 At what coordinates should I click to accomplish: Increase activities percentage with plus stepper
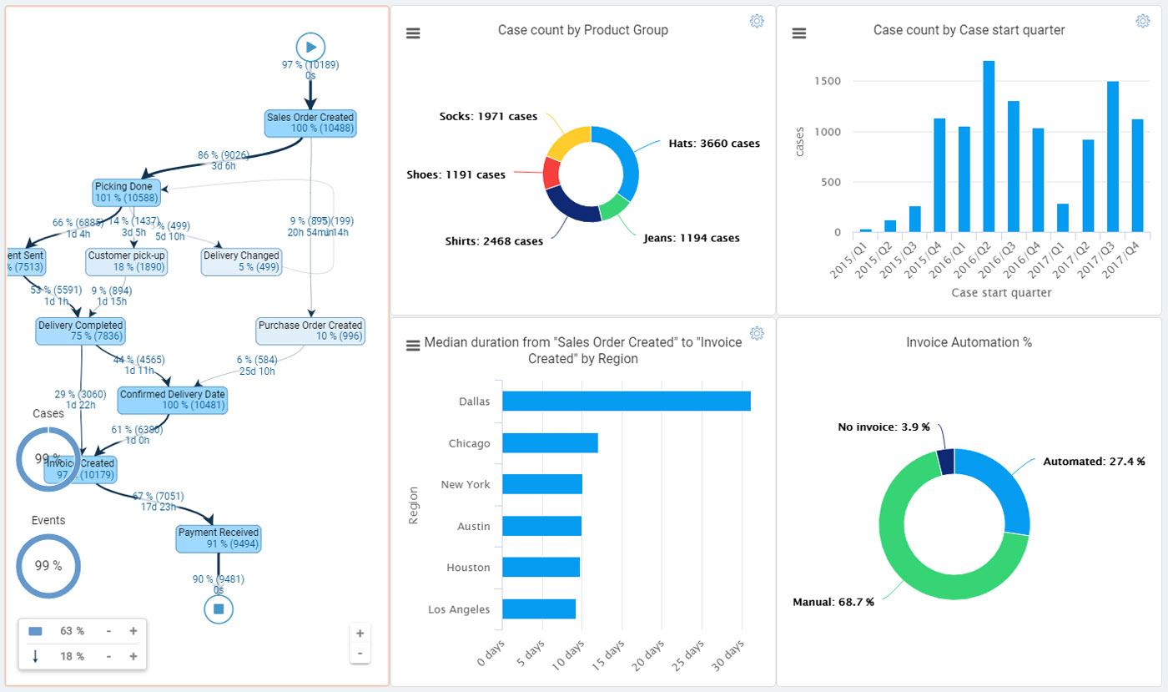(133, 631)
